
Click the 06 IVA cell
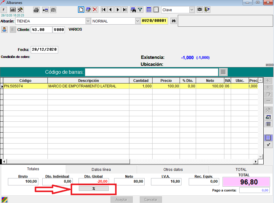click(227, 86)
